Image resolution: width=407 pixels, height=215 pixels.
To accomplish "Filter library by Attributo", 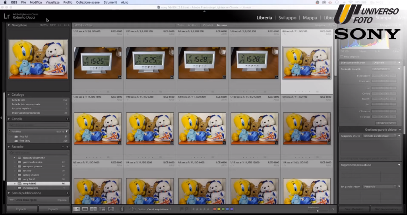I will click(x=193, y=25).
